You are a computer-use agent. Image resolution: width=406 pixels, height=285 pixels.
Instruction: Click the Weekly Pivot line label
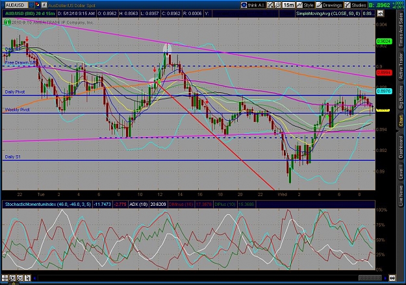[17, 110]
